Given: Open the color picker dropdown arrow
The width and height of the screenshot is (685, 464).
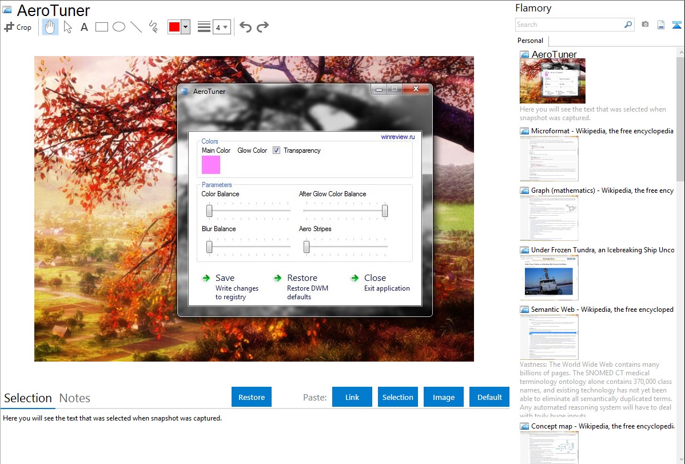Looking at the screenshot, I should 185,27.
